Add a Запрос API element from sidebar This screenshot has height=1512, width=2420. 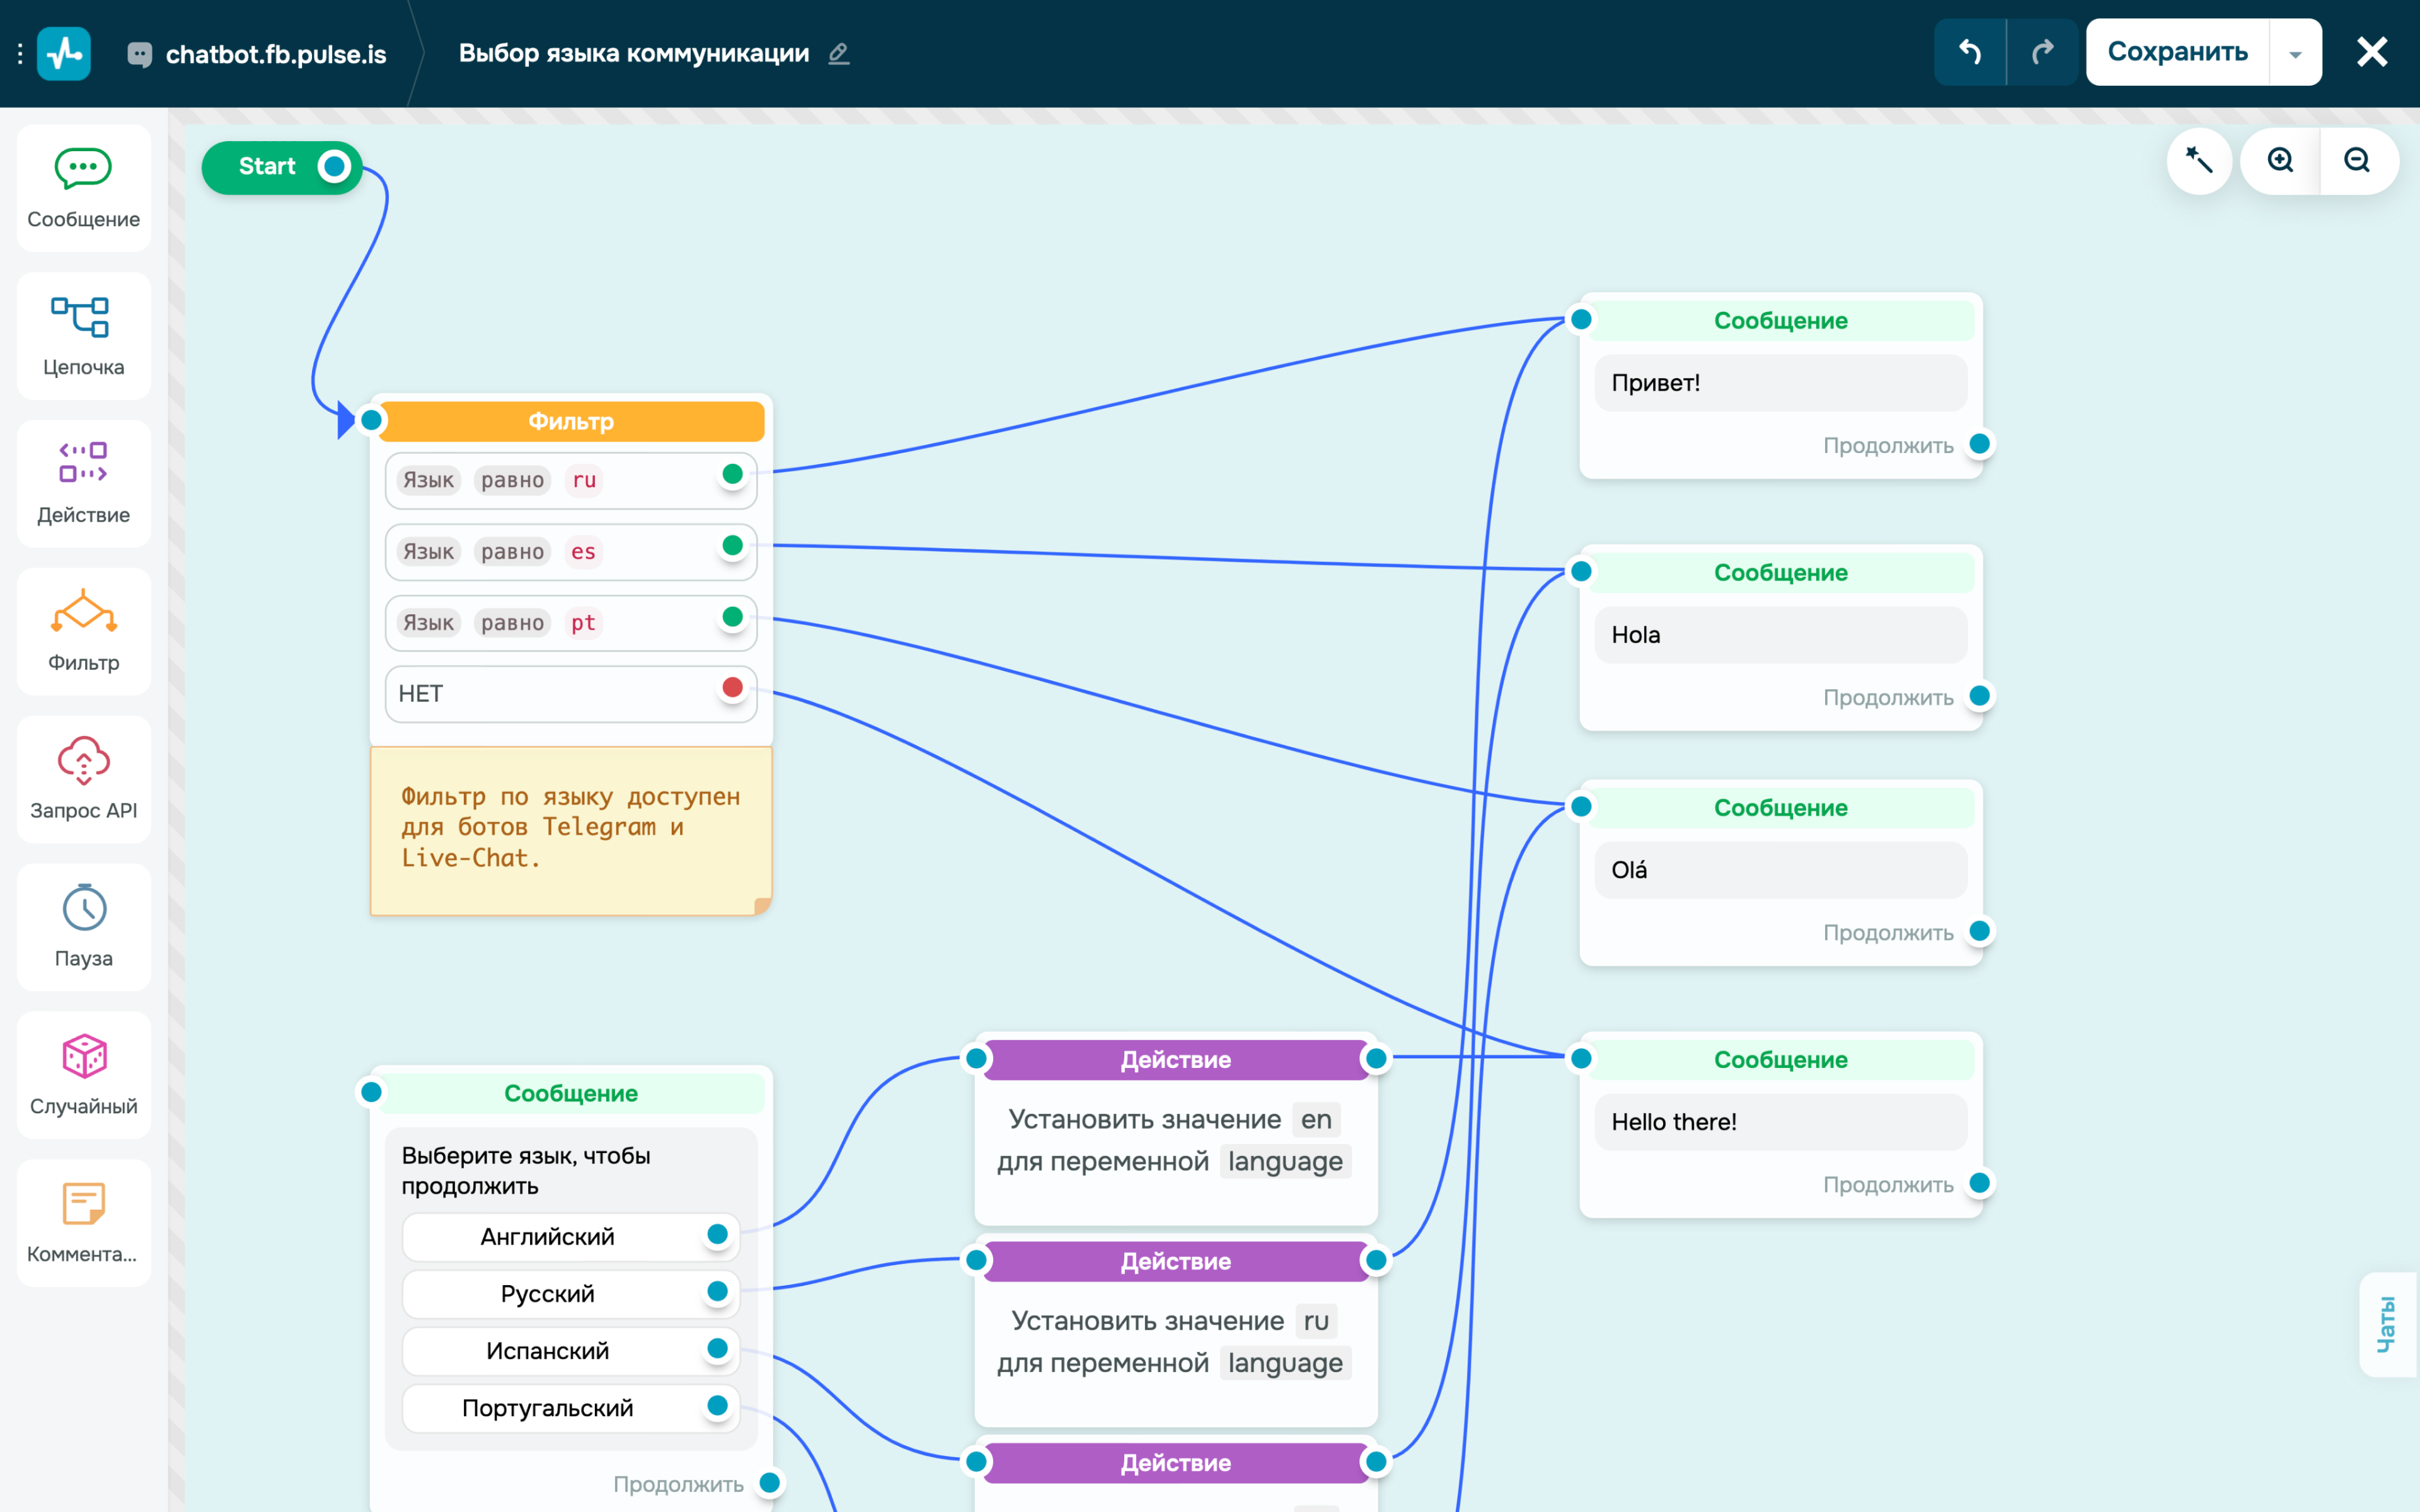click(83, 780)
